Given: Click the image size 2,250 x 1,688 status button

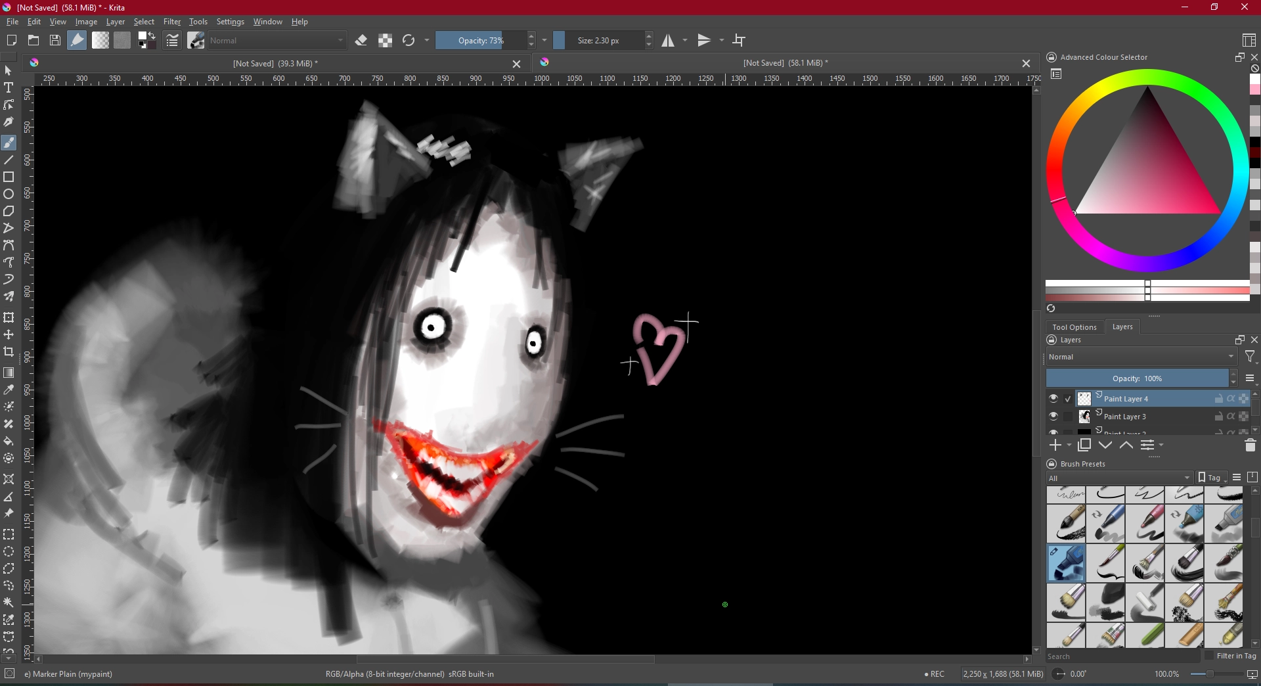Looking at the screenshot, I should (1002, 674).
